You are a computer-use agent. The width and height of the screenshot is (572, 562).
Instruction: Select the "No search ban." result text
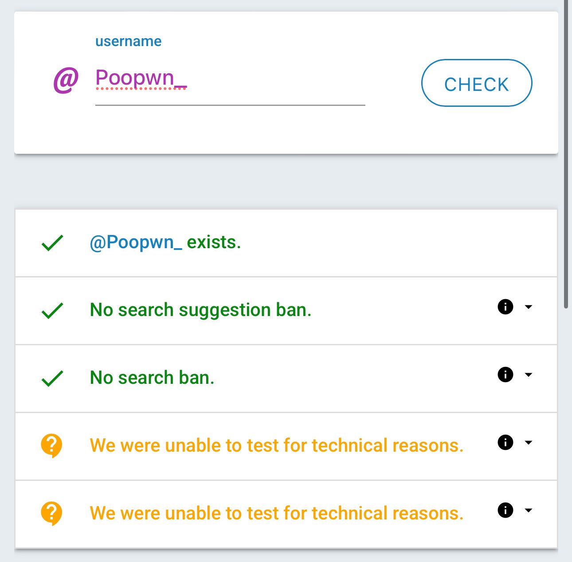(152, 378)
